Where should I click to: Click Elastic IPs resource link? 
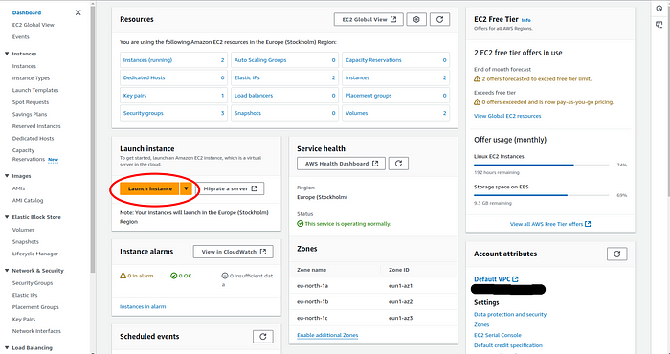247,77
